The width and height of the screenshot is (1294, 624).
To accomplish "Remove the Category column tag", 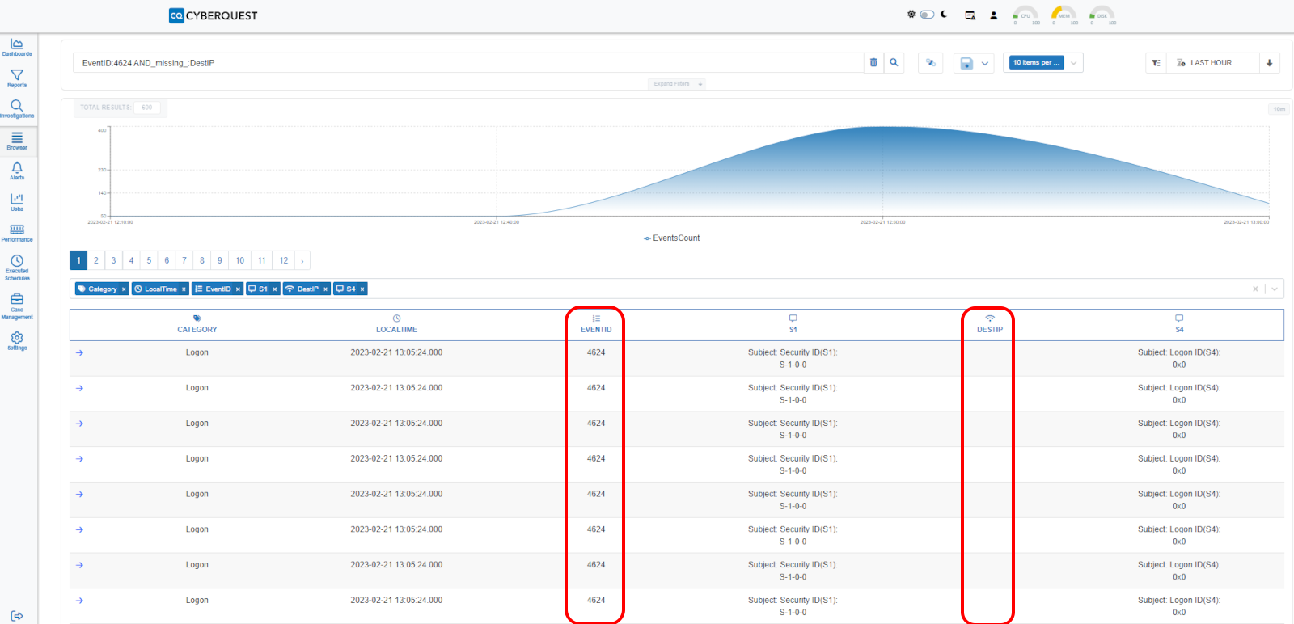I will click(124, 289).
